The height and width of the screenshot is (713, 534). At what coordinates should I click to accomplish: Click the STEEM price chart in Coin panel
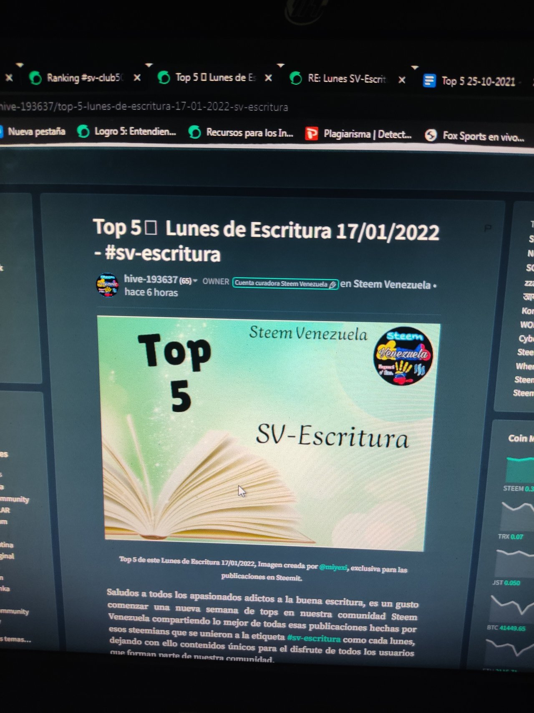(520, 470)
